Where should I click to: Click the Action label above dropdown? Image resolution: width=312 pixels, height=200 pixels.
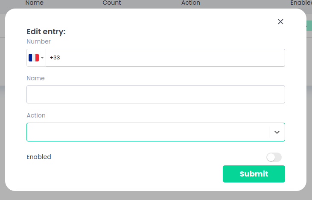[x=36, y=115]
